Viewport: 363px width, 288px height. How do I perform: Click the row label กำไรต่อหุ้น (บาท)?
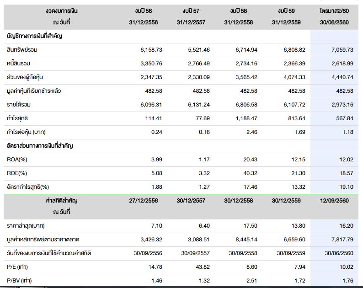26,132
